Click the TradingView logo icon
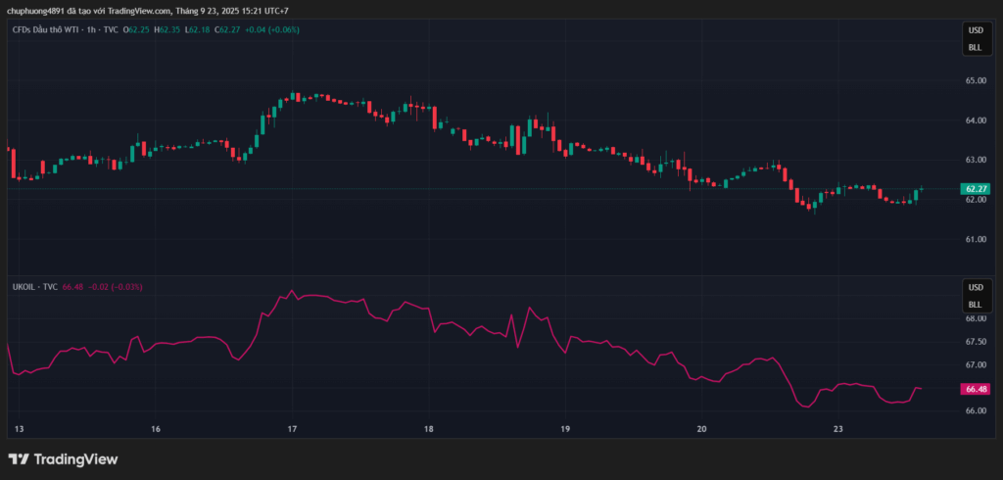Viewport: 1003px width, 480px height. pos(19,458)
